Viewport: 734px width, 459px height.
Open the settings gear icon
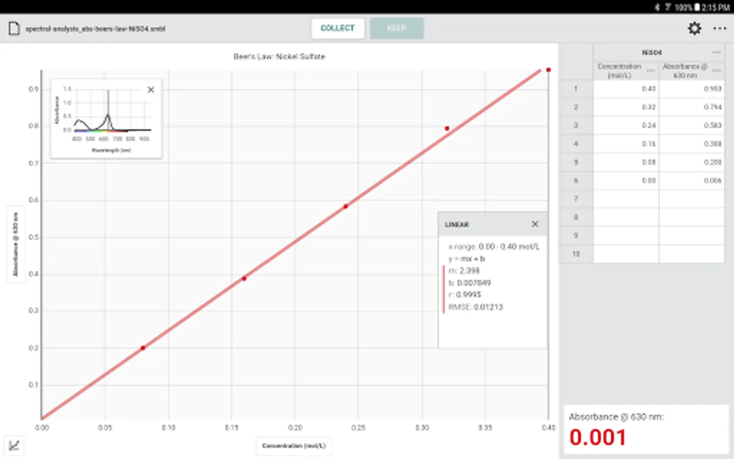tap(694, 29)
